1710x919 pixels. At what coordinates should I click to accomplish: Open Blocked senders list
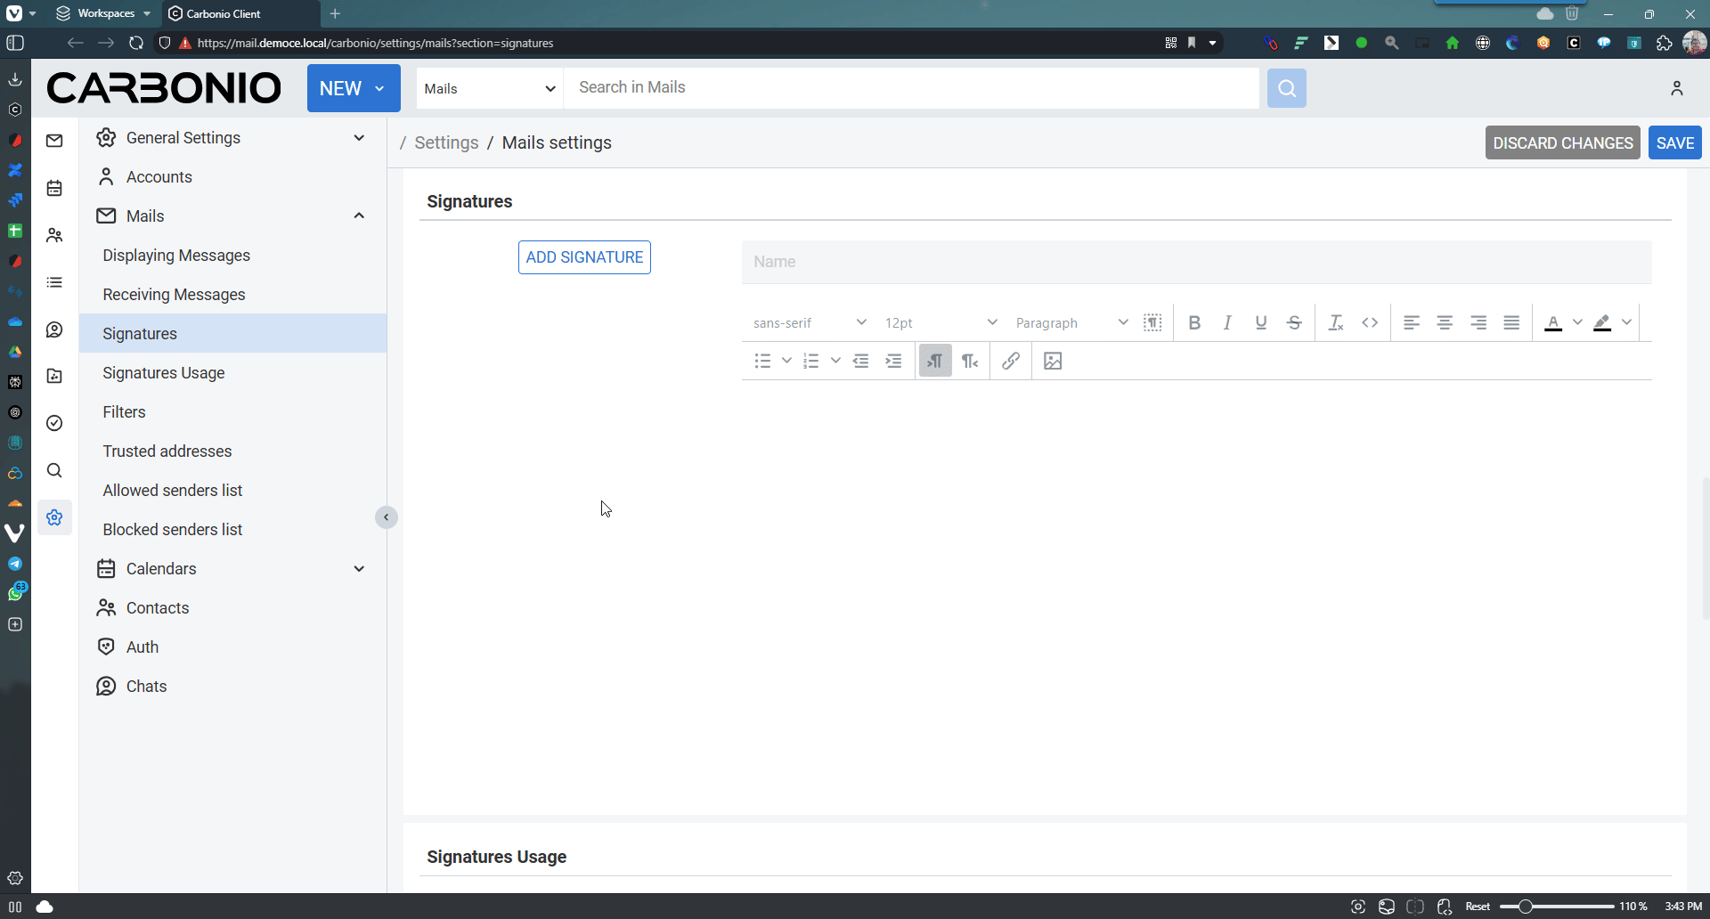click(232, 530)
